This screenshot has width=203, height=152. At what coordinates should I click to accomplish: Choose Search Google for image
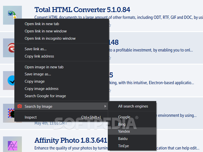(x=62, y=96)
